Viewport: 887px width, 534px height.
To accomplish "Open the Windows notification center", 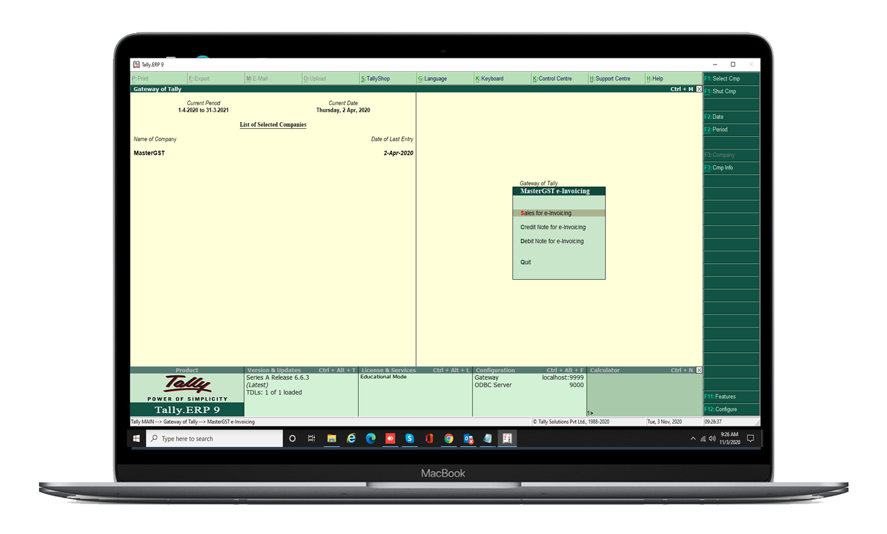I will tap(751, 438).
